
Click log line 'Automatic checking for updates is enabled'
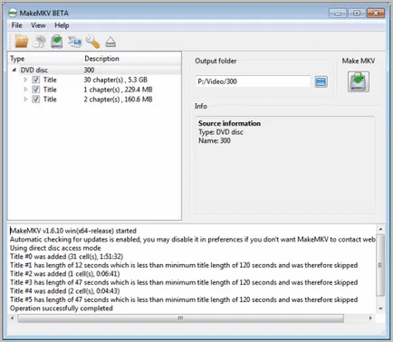click(x=193, y=240)
